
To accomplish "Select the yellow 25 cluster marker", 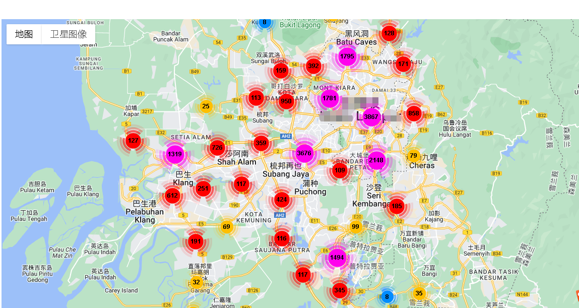I will point(206,106).
